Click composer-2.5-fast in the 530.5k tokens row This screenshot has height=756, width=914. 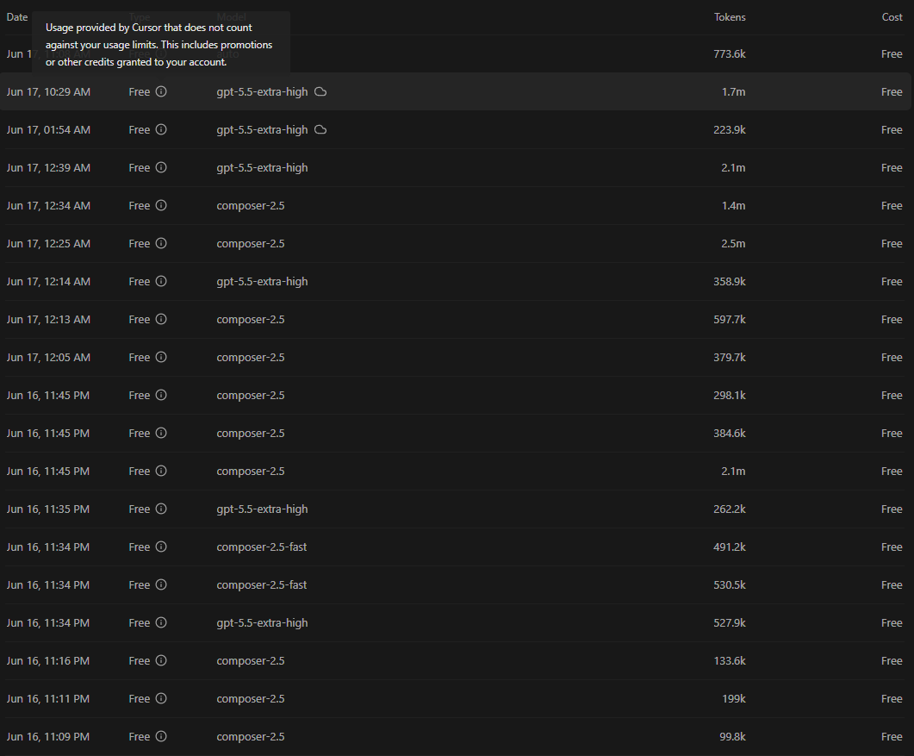[x=262, y=584]
